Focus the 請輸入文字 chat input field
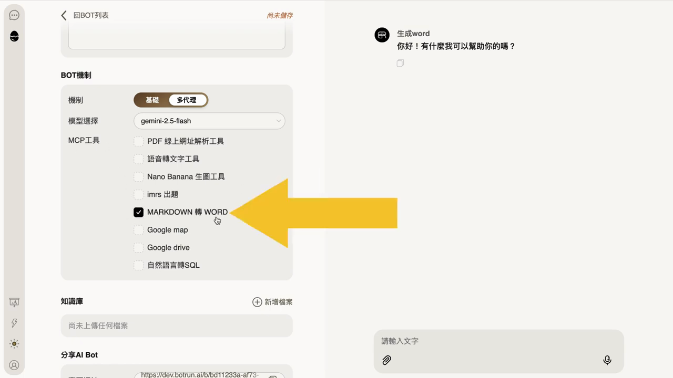This screenshot has height=378, width=673. [x=498, y=341]
